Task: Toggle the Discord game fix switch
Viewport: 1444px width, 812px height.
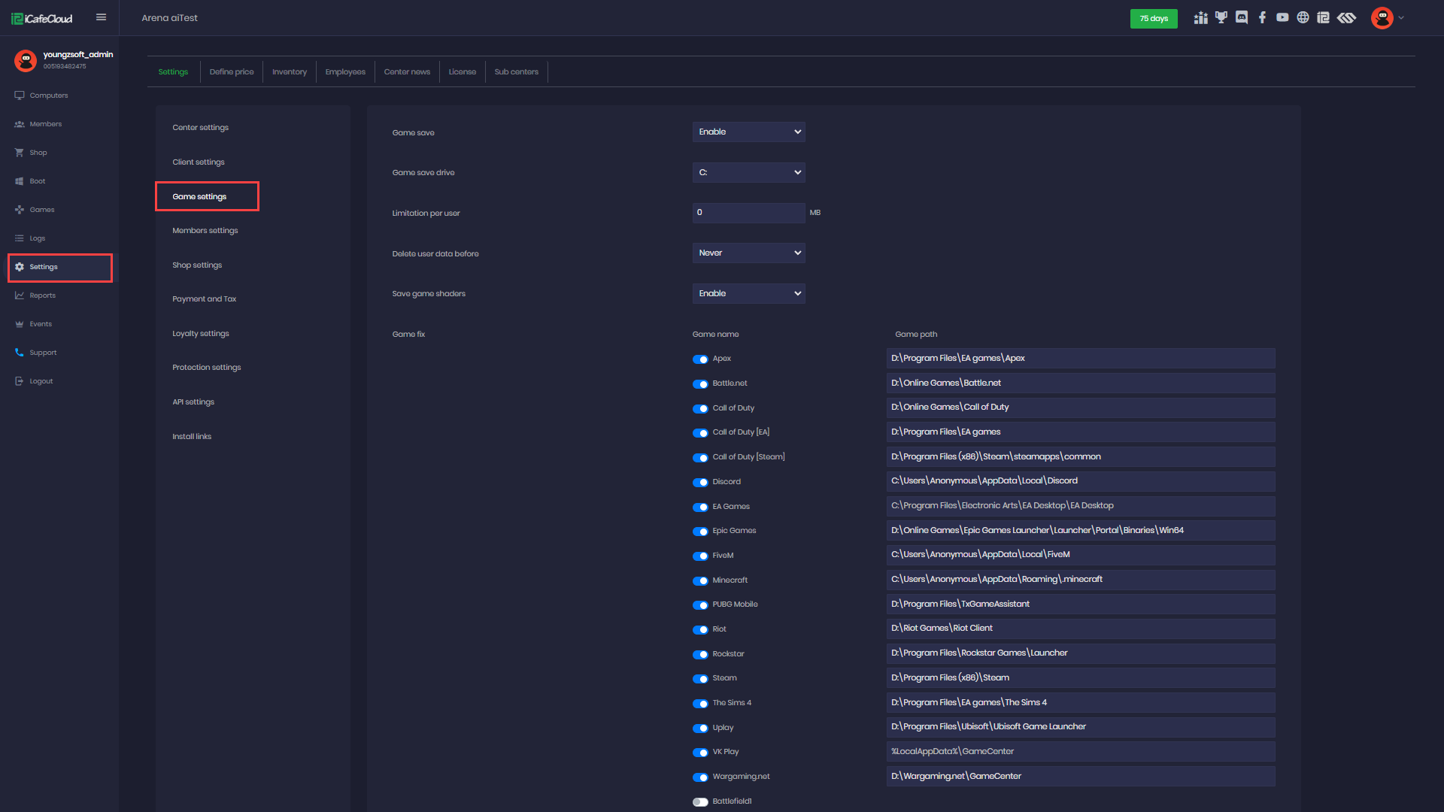Action: pos(700,483)
